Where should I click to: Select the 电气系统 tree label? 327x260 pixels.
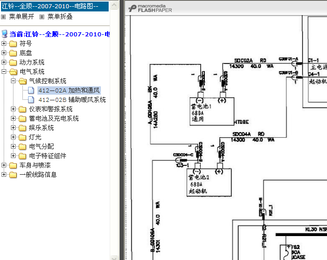pos(32,72)
